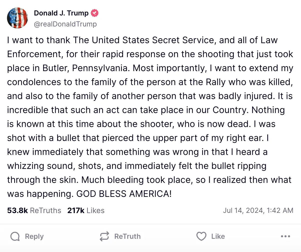Click the Jul 14, 2024 timestamp
Viewport: 301px width, 252px height.
coord(258,210)
